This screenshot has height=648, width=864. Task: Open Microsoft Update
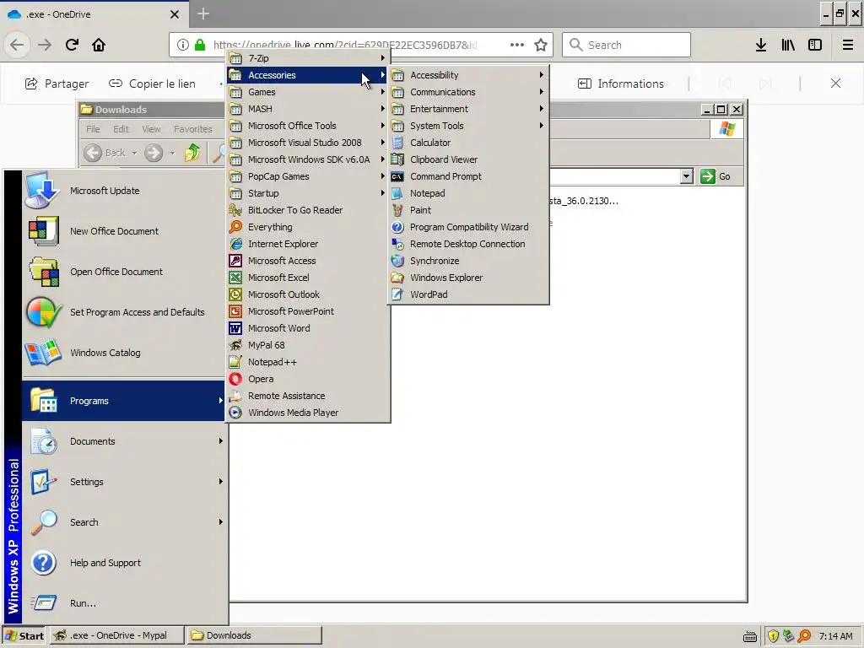coord(124,191)
